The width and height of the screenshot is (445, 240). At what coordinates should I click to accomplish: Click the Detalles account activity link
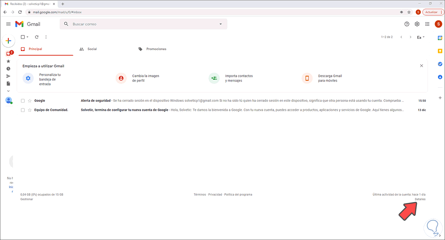[x=420, y=199]
